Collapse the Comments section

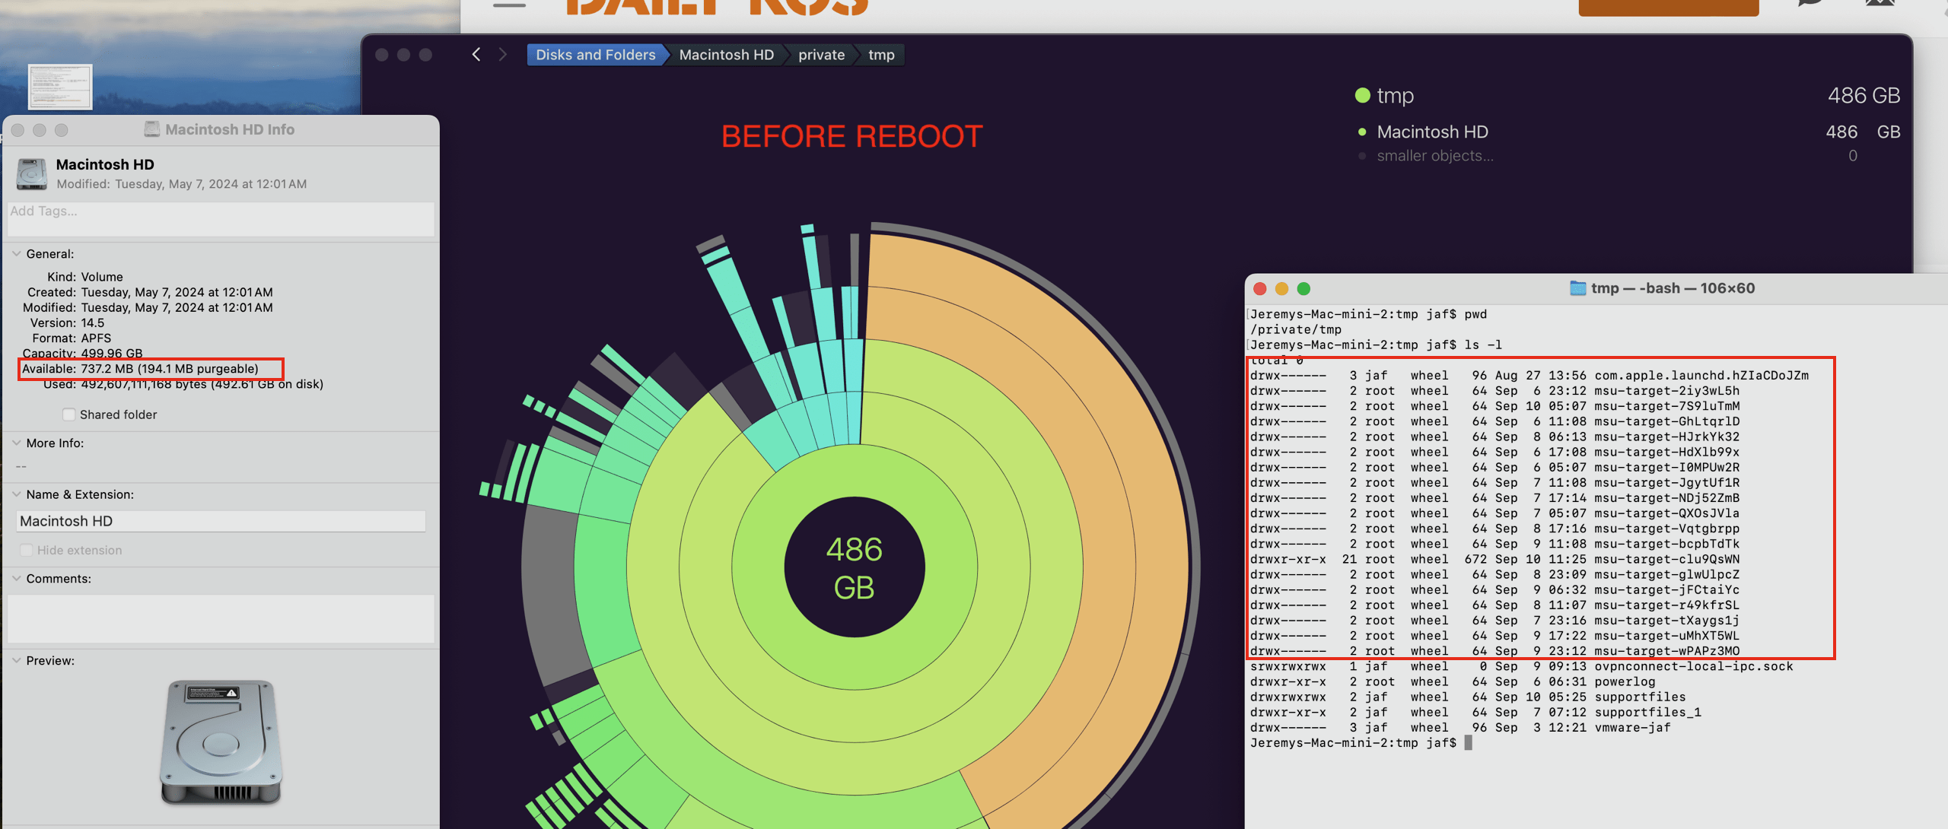tap(17, 579)
